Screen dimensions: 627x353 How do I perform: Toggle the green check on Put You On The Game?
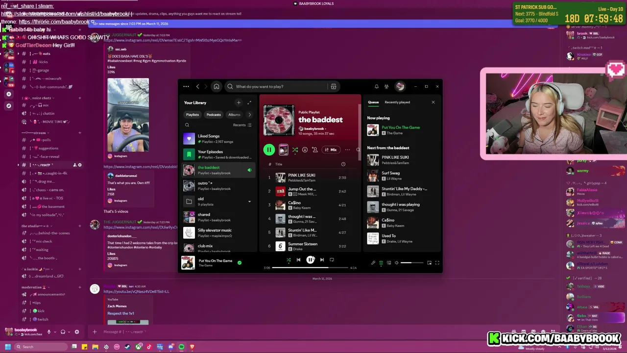point(240,263)
